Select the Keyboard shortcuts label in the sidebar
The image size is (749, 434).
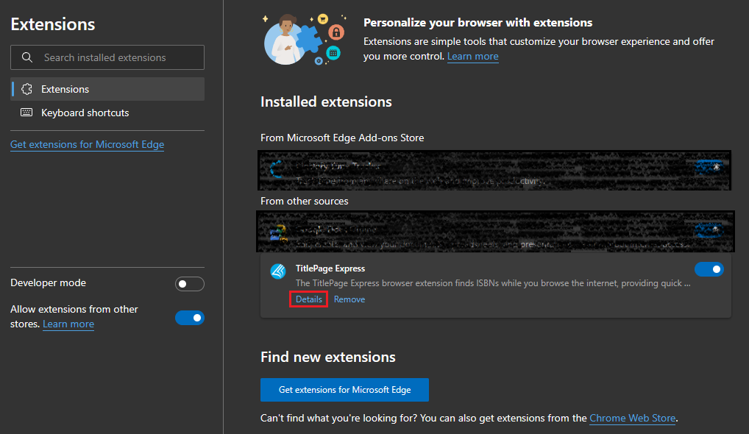point(85,113)
